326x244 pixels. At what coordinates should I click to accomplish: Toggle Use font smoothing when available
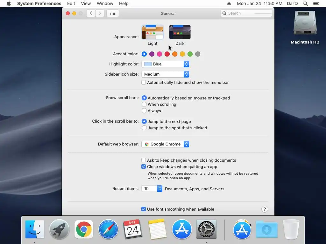point(144,209)
